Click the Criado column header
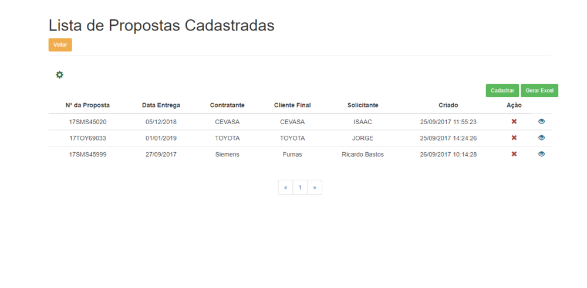Viewport: 587px width, 288px height. click(x=448, y=105)
